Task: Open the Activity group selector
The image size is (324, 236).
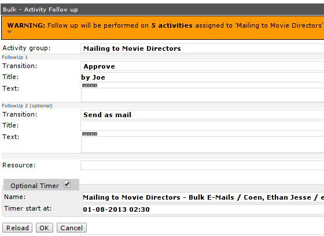Action: 203,48
